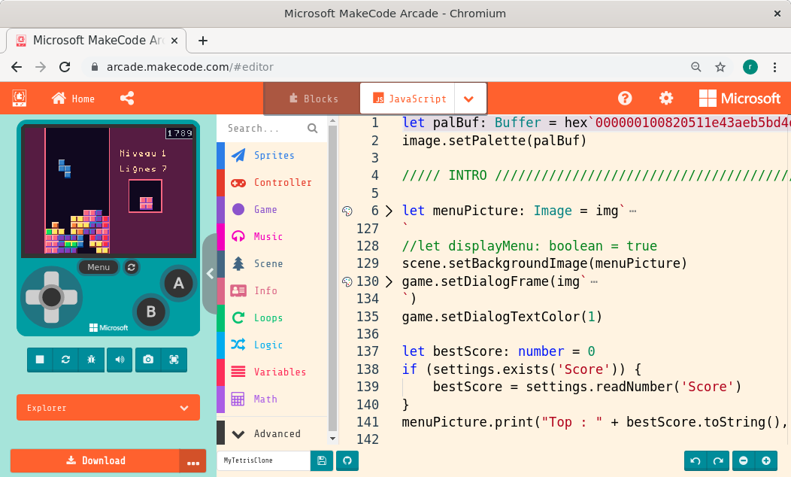Open the Controller toolbox category
Viewport: 791px width, 477px height.
[272, 182]
